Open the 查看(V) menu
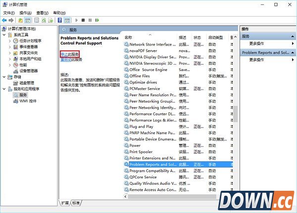 click(44, 12)
